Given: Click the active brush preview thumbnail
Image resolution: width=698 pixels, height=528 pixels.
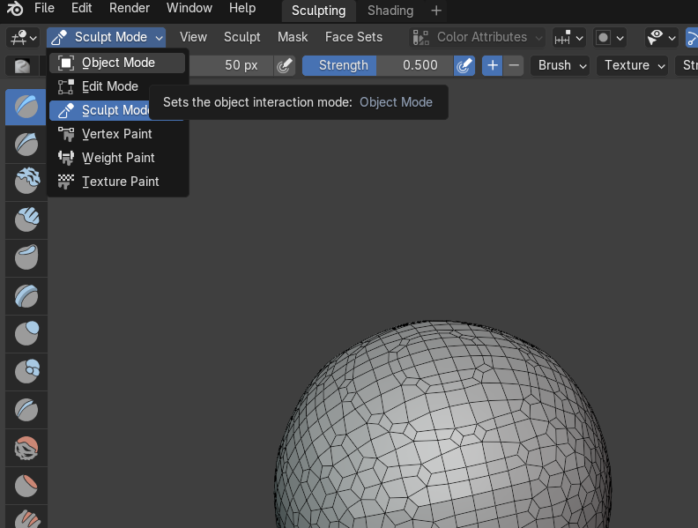Looking at the screenshot, I should tap(22, 66).
